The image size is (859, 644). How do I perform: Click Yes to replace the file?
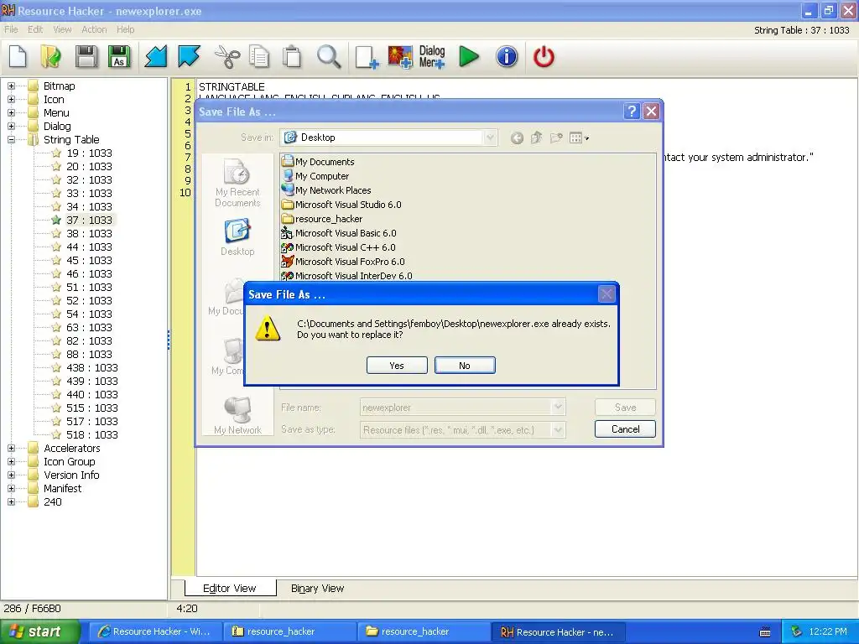397,366
